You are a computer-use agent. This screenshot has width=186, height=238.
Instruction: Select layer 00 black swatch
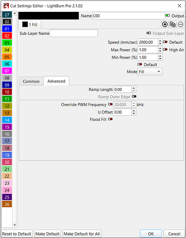coord(7,22)
